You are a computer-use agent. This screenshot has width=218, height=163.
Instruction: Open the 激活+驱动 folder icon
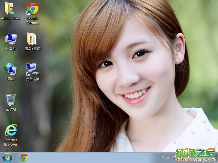click(32, 39)
